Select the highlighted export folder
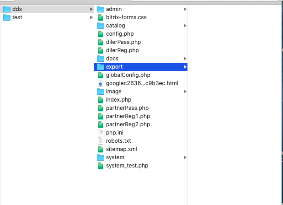 click(x=114, y=67)
